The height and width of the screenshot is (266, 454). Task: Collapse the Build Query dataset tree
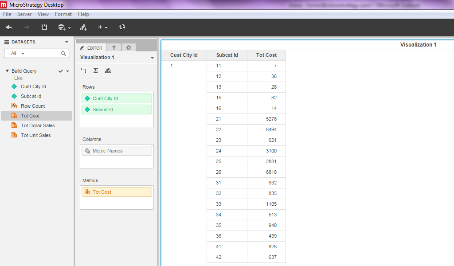7,71
